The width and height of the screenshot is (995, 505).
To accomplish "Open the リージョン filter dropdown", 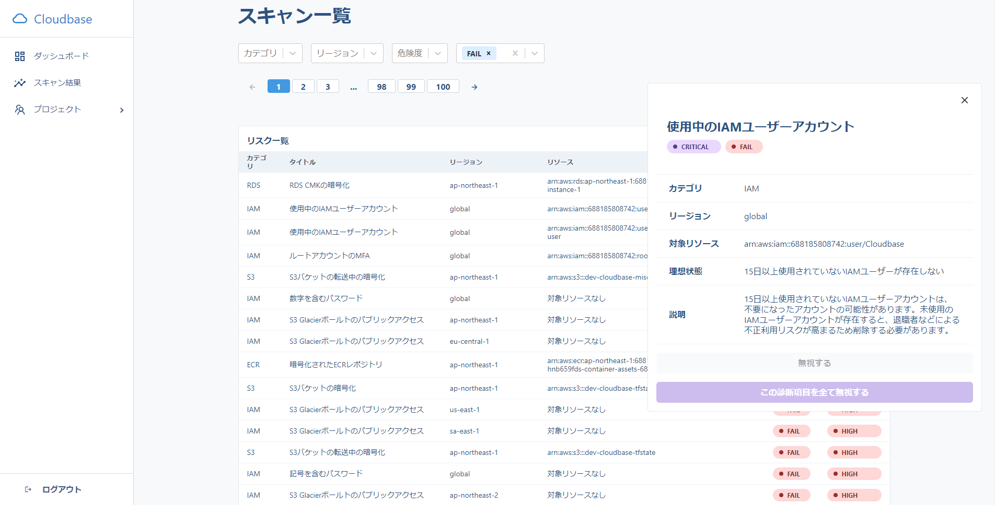I will 347,53.
